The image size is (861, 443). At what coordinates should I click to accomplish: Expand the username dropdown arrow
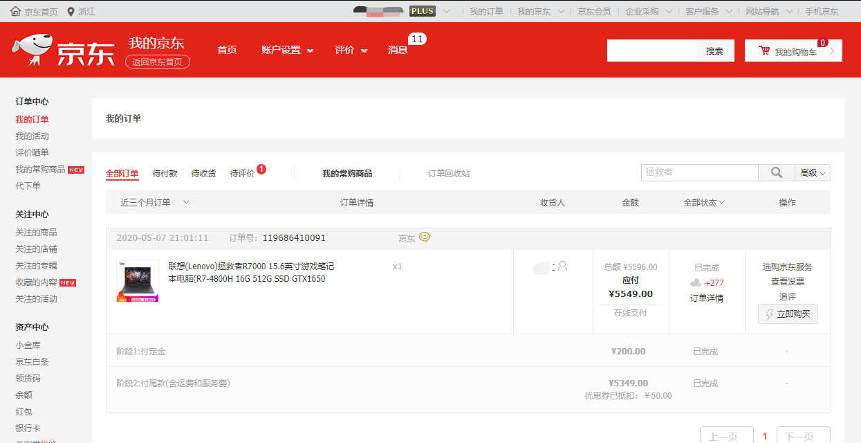[x=447, y=12]
